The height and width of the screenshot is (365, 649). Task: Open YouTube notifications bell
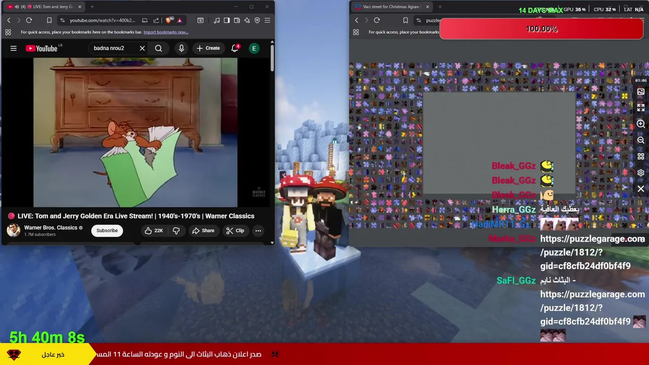(x=235, y=48)
